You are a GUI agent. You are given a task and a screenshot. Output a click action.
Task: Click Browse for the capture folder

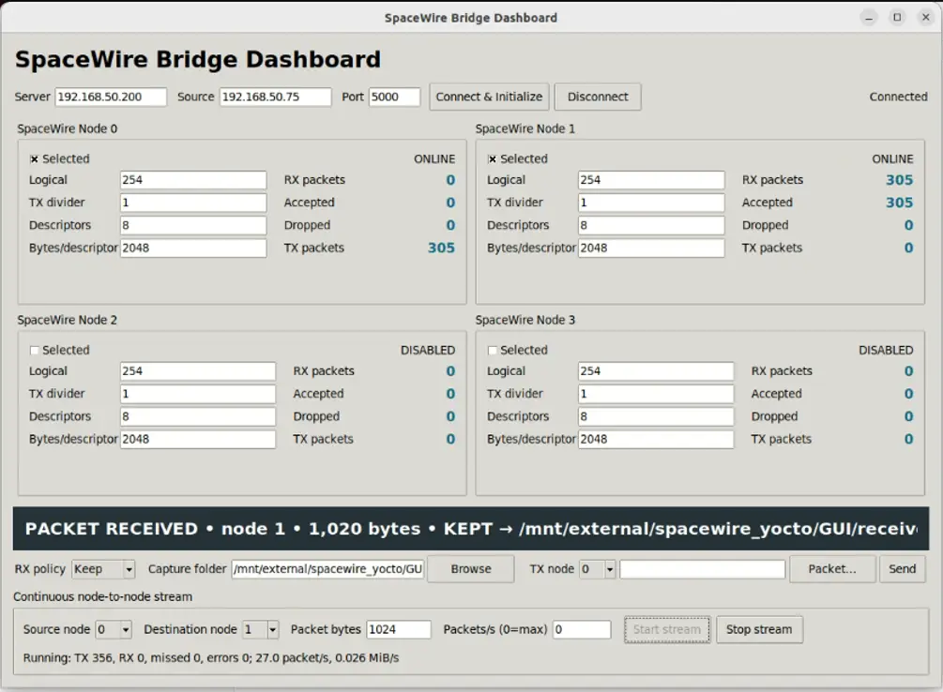tap(471, 569)
